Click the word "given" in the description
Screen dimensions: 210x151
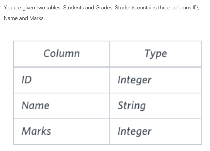coord(27,8)
